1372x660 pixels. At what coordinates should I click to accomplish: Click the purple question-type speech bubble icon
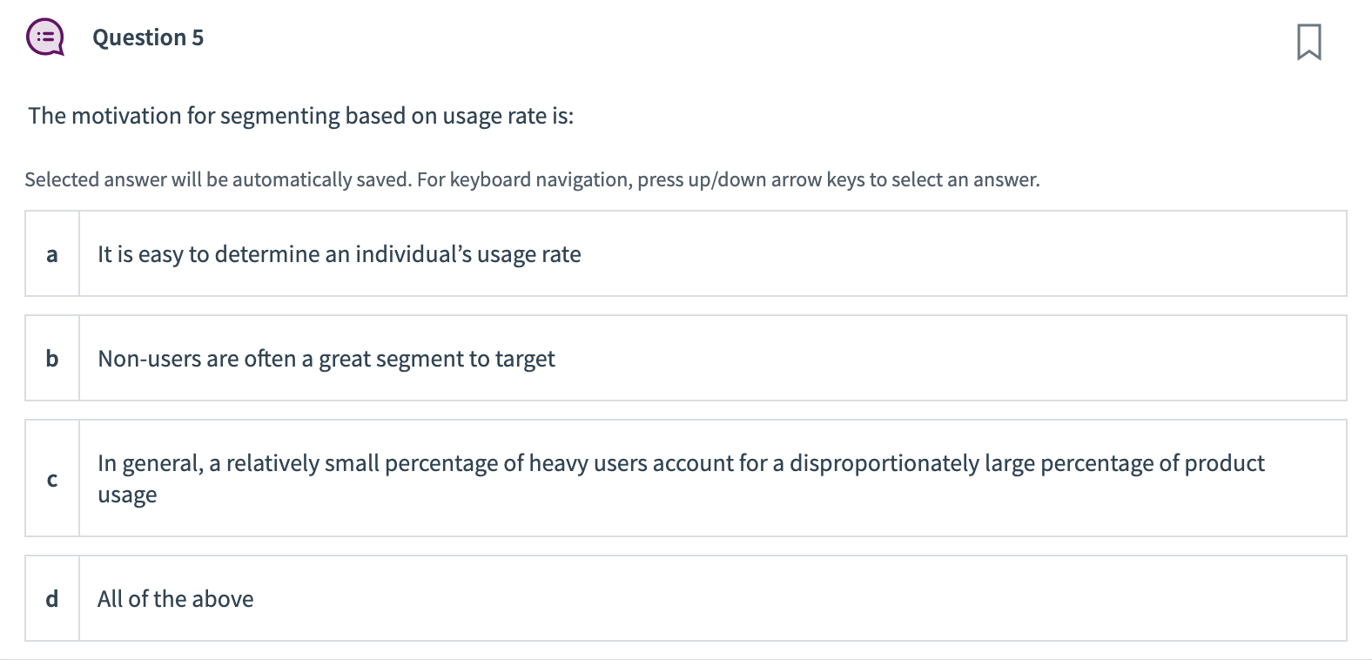point(45,38)
